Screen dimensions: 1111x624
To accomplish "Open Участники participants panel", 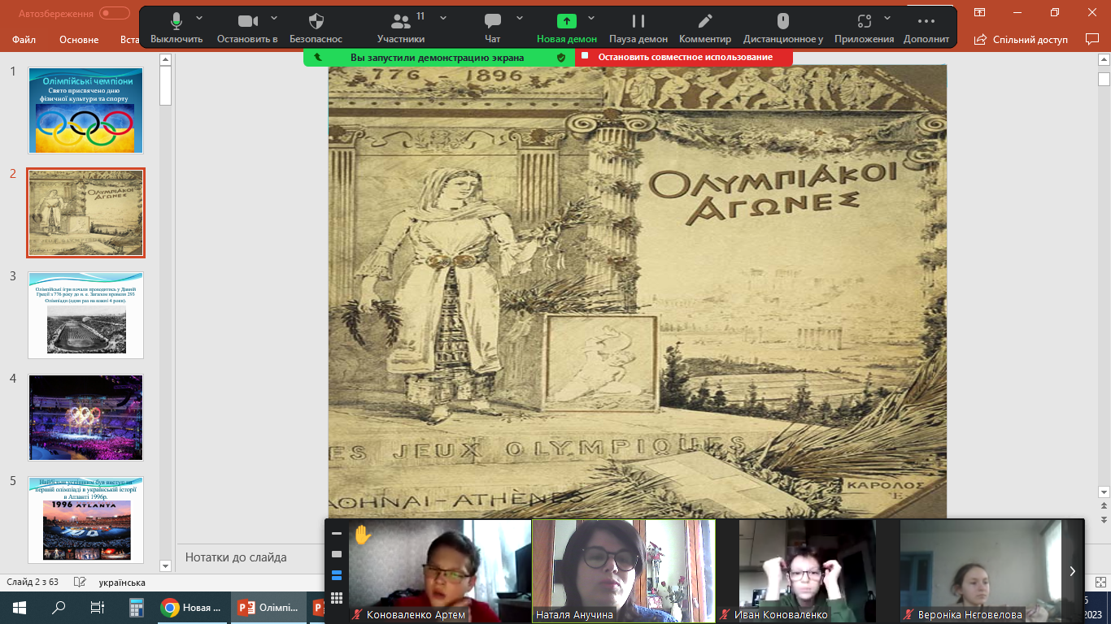I will 401,28.
